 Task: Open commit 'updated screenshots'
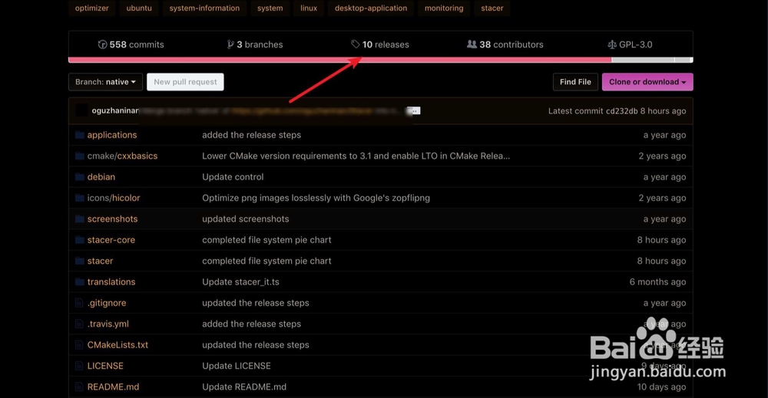246,219
